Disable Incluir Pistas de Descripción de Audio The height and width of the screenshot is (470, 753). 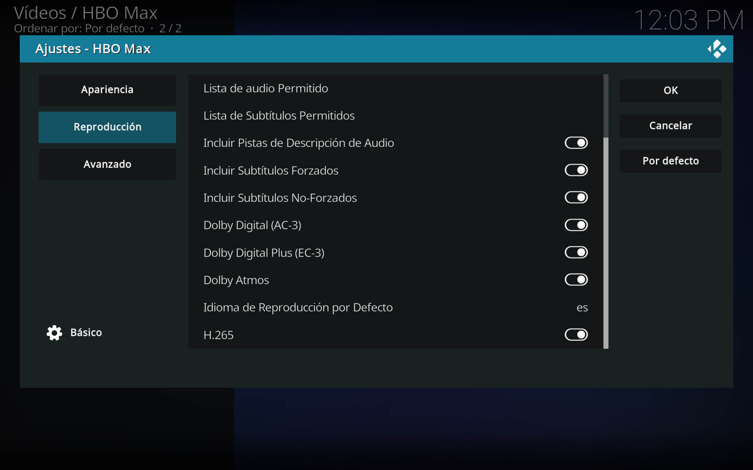[x=576, y=143]
